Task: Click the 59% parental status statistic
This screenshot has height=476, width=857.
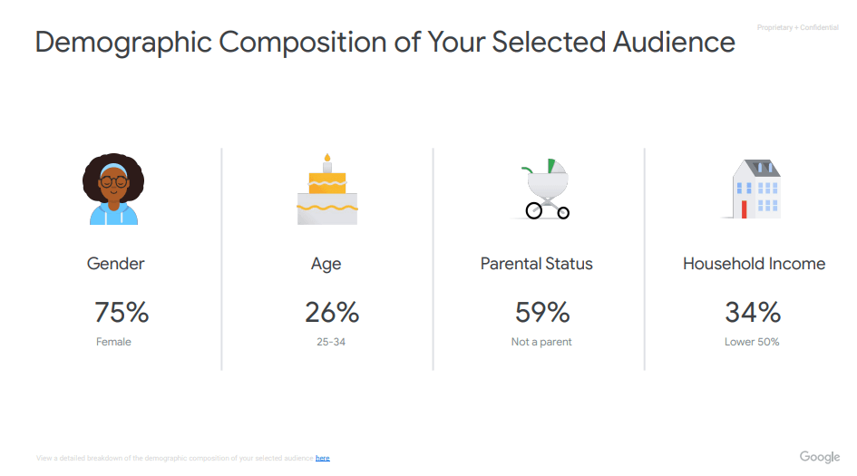Action: point(542,313)
